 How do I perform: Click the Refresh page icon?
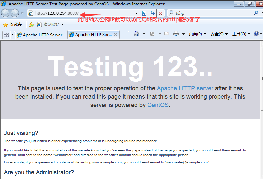(152, 13)
